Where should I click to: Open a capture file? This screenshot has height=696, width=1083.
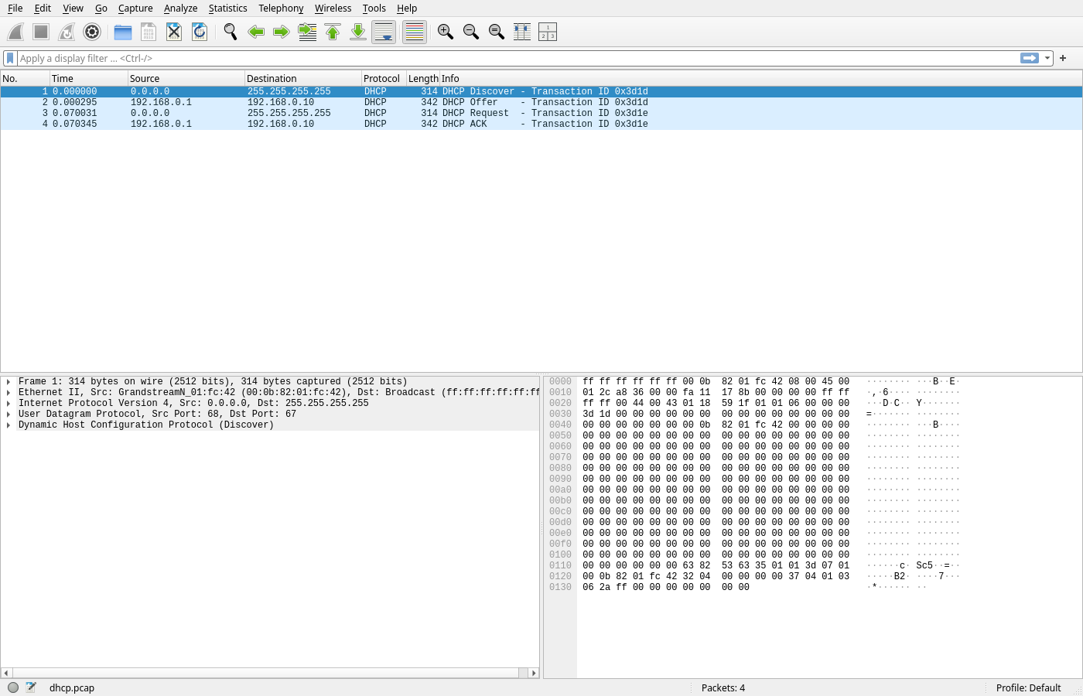coord(123,32)
